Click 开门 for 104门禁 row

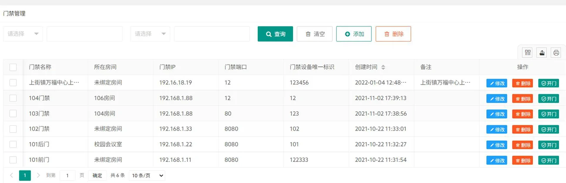(549, 98)
